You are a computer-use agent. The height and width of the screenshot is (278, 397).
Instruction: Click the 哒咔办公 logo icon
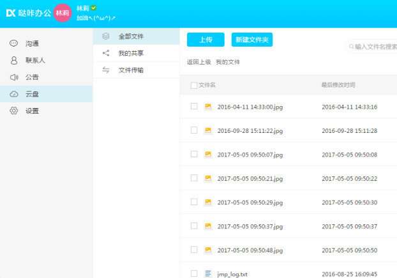(11, 13)
